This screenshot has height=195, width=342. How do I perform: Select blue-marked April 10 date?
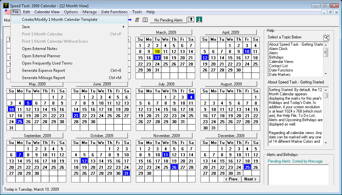(247, 52)
